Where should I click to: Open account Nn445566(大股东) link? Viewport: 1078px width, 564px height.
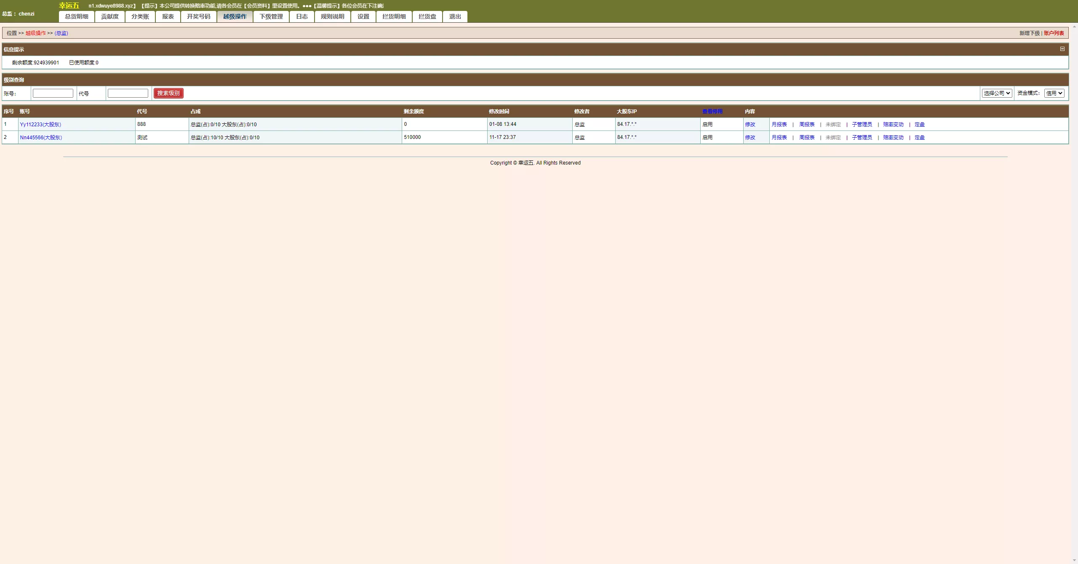[x=41, y=138]
